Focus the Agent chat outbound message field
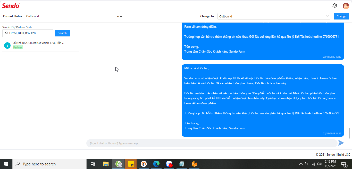Viewport: 352px width, 169px height. coord(212,143)
